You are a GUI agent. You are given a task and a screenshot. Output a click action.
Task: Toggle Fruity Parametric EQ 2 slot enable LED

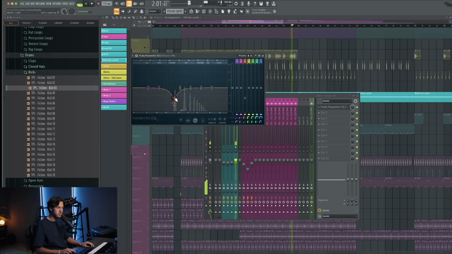click(x=357, y=107)
